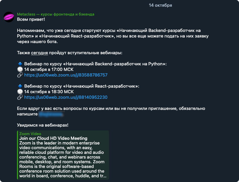
Task: Click the underlined word "сегодня"
Action: 40,53
